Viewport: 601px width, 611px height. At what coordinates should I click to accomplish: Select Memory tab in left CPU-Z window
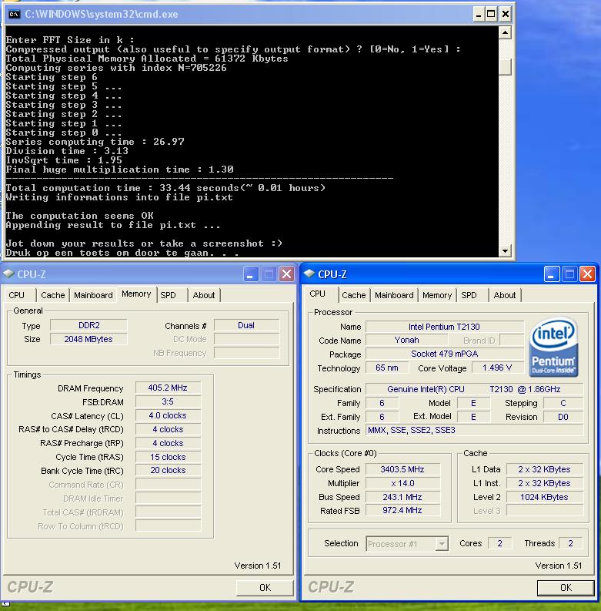pos(136,294)
